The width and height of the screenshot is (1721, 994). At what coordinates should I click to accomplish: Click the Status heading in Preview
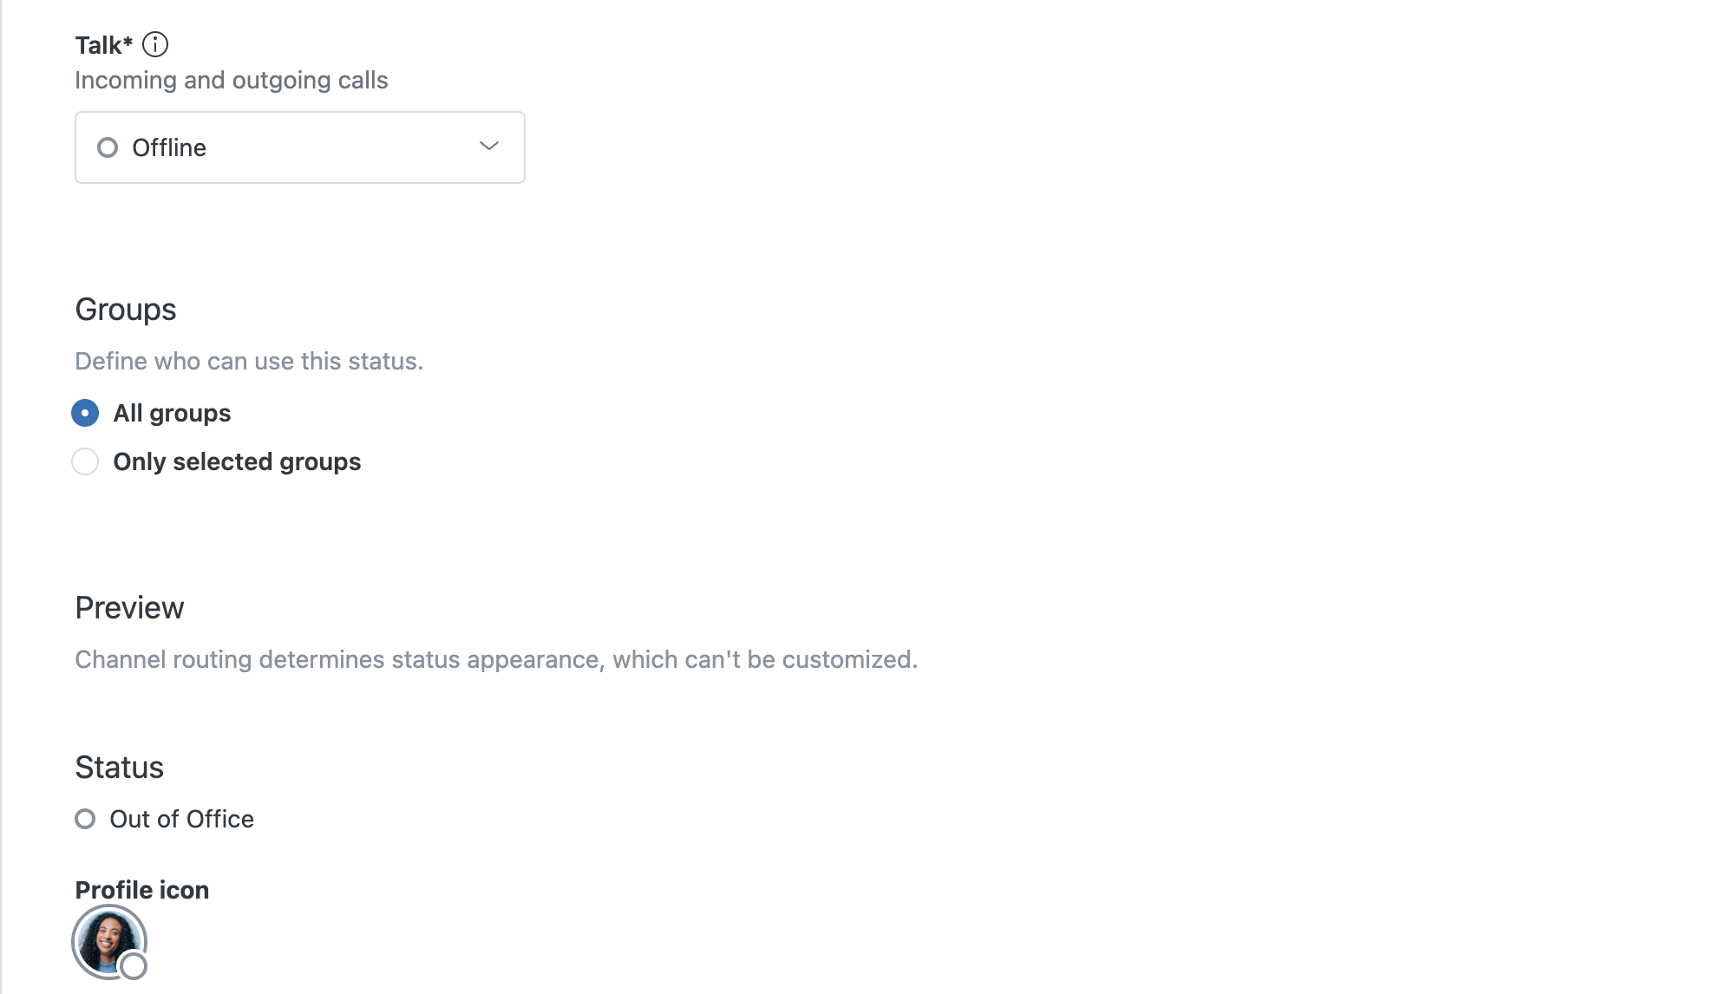click(119, 768)
